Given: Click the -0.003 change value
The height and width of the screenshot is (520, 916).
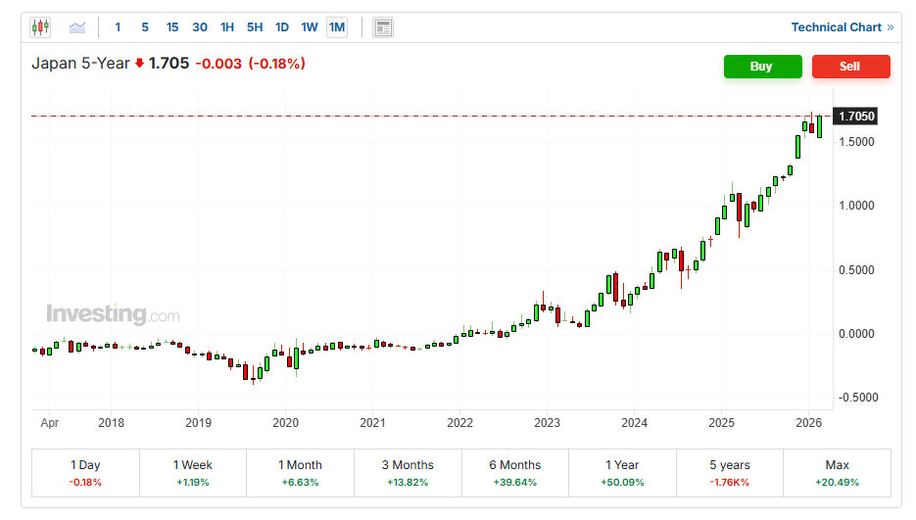Looking at the screenshot, I should [x=218, y=63].
